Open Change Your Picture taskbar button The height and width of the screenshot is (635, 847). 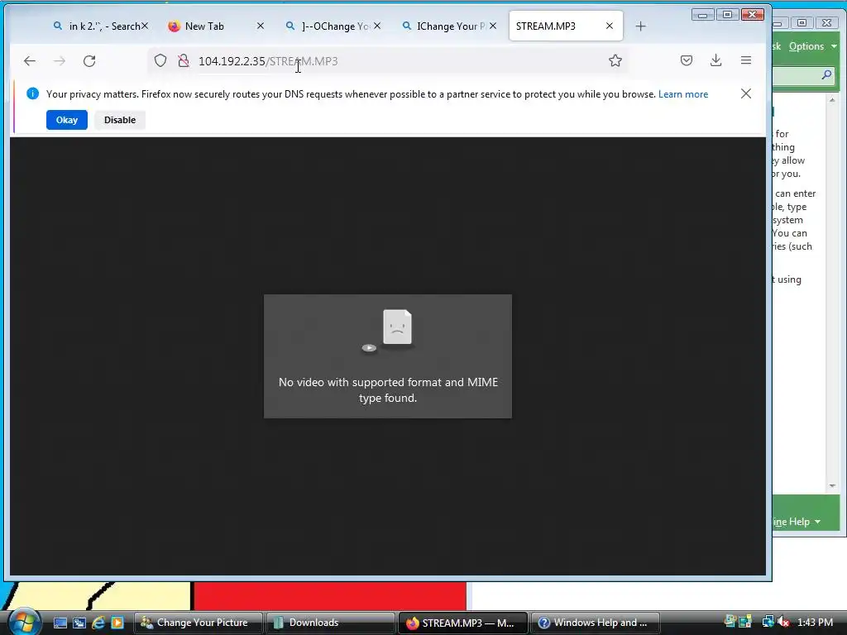point(198,623)
